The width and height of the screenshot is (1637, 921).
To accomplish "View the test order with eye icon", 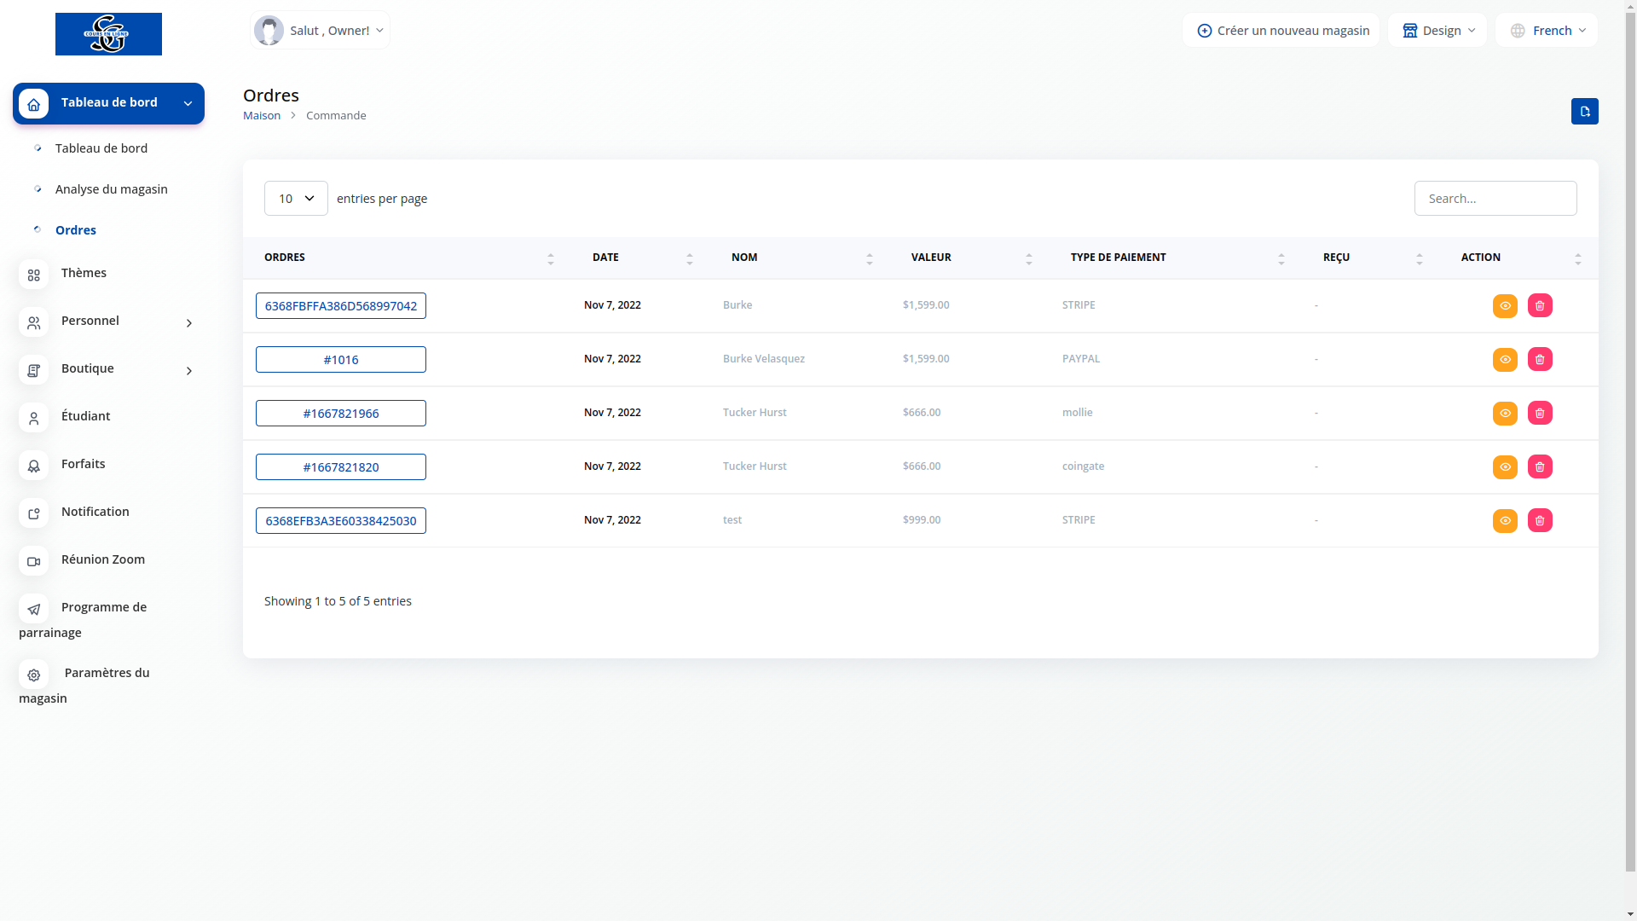I will pos(1504,520).
